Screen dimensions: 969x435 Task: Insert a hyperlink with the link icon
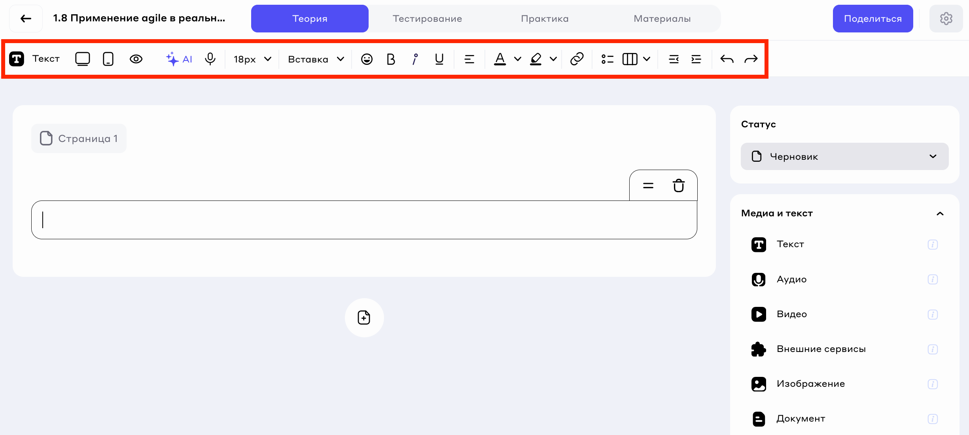point(577,59)
